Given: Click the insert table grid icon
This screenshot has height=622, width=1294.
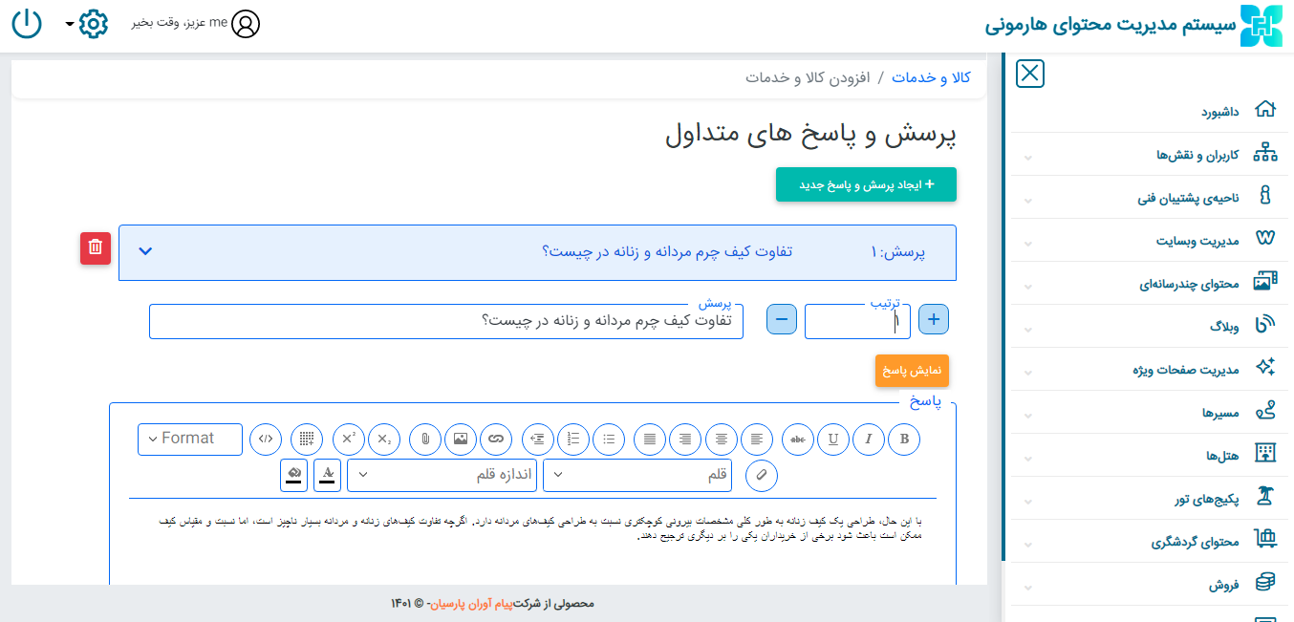Looking at the screenshot, I should pyautogui.click(x=307, y=439).
